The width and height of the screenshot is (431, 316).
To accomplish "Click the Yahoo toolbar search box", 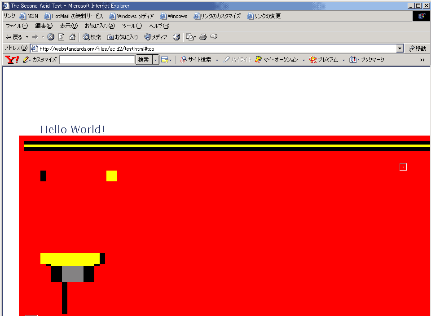I will click(97, 60).
